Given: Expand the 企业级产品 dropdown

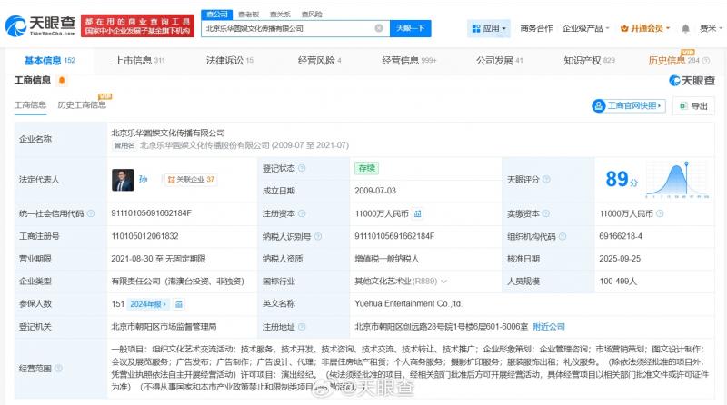Looking at the screenshot, I should [x=586, y=28].
